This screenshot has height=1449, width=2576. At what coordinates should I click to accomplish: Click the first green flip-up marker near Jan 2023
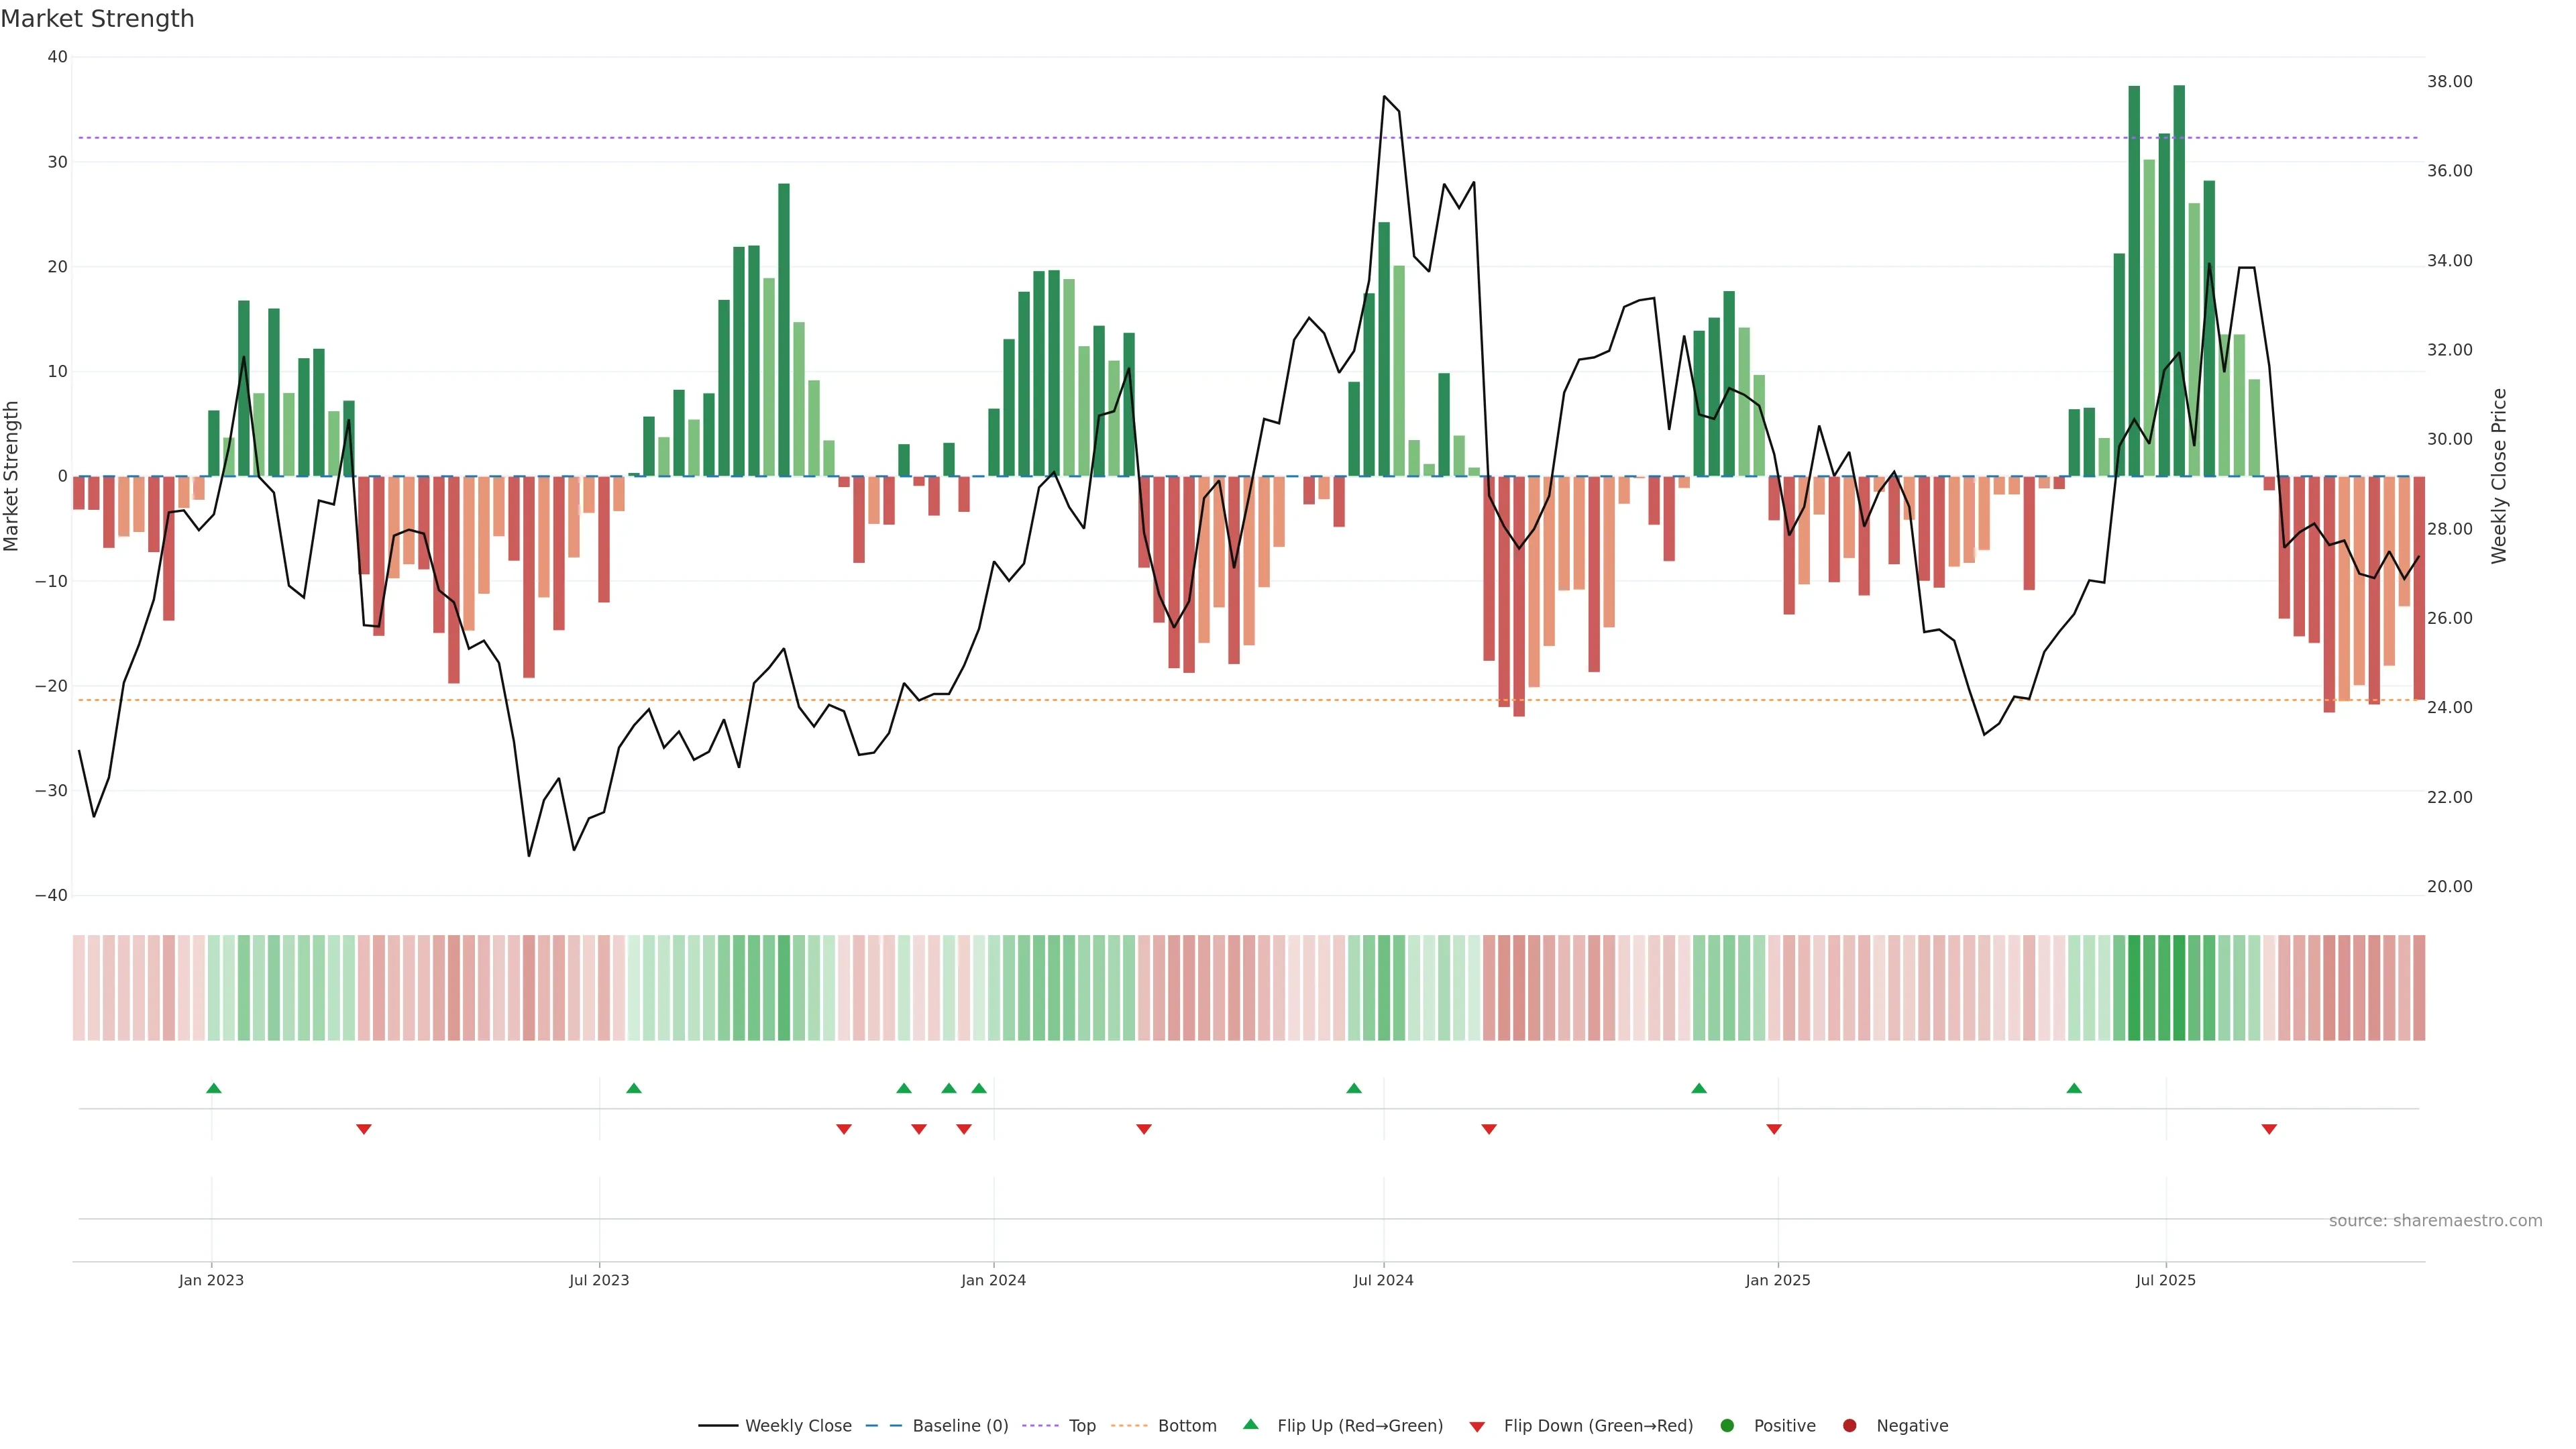tap(213, 1088)
